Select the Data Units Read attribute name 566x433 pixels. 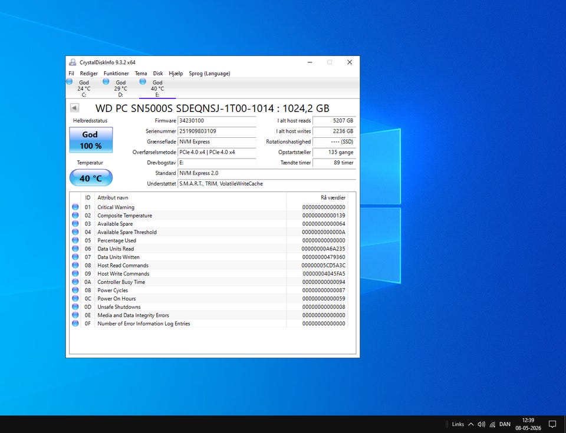coord(116,249)
